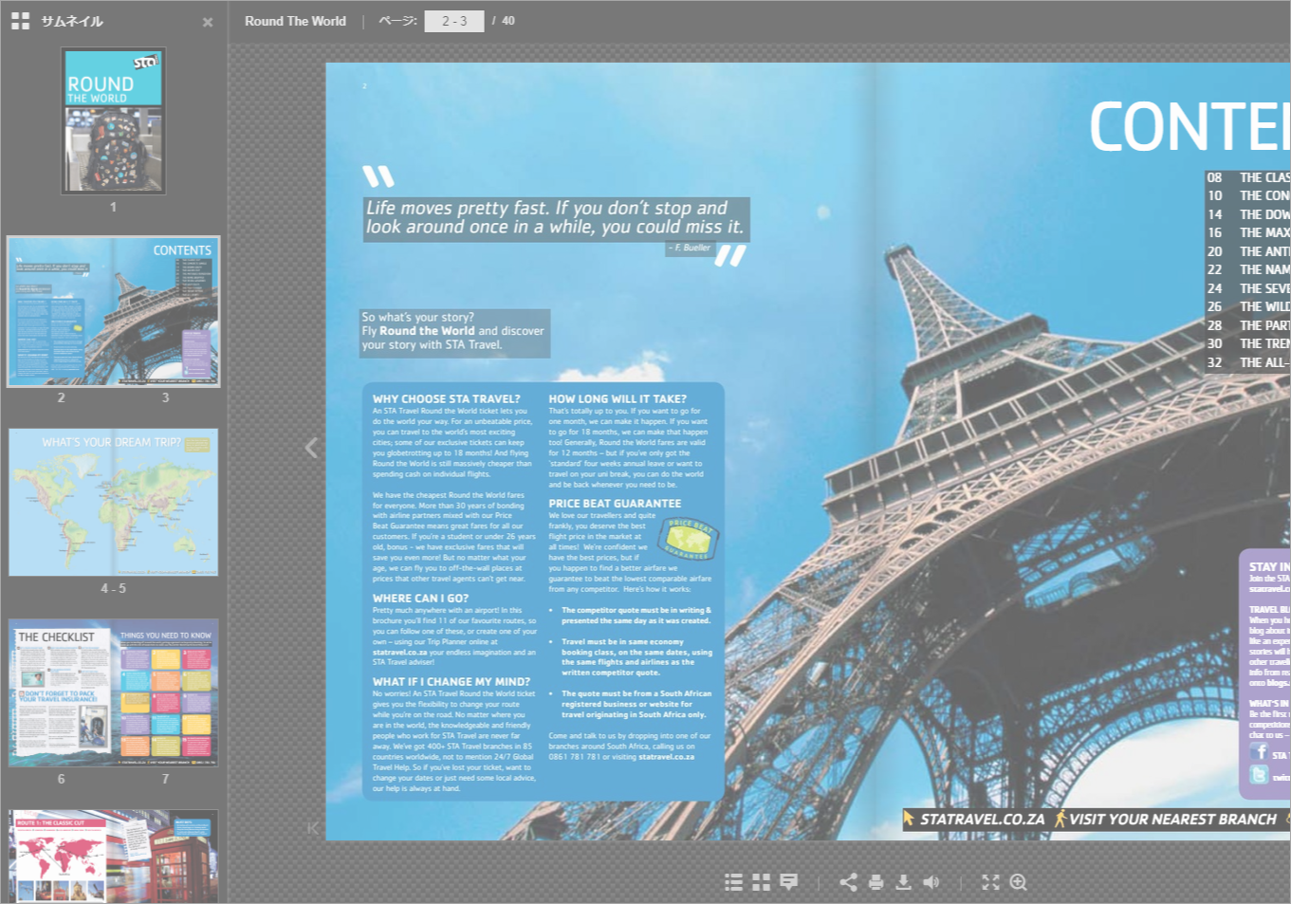
Task: Click the Twitter icon on the page
Action: 1259,775
